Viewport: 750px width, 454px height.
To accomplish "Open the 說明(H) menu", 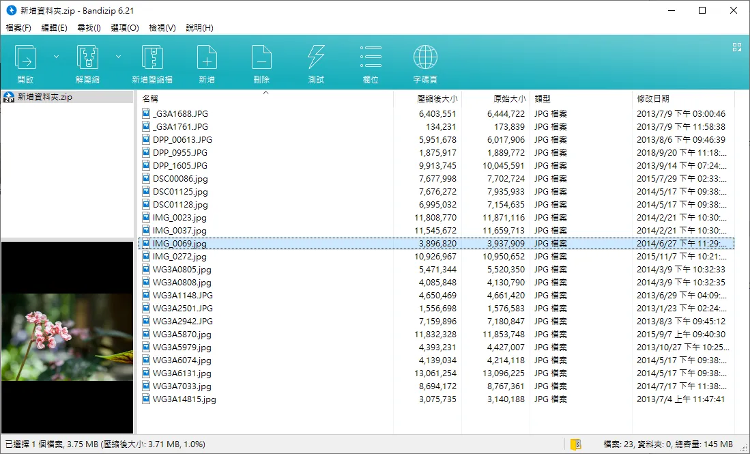I will (x=199, y=28).
